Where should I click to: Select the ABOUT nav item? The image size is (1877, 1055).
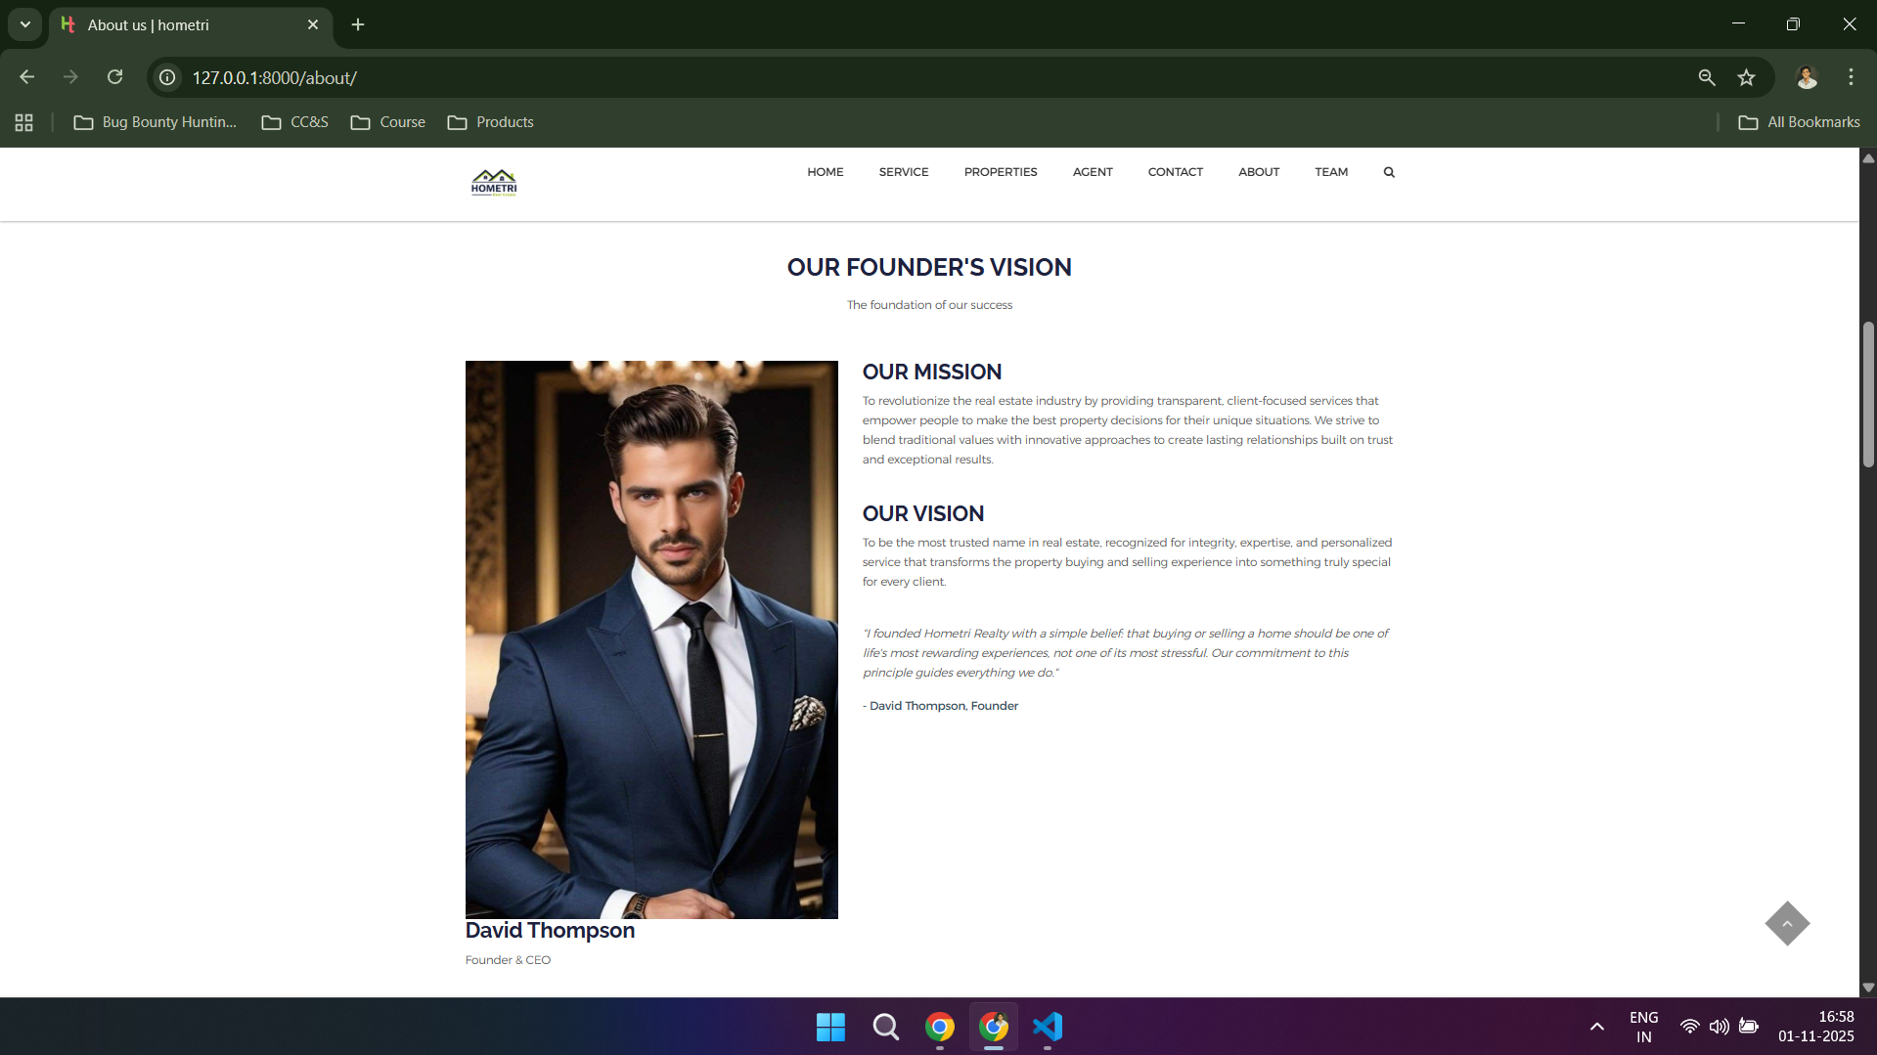click(1258, 172)
